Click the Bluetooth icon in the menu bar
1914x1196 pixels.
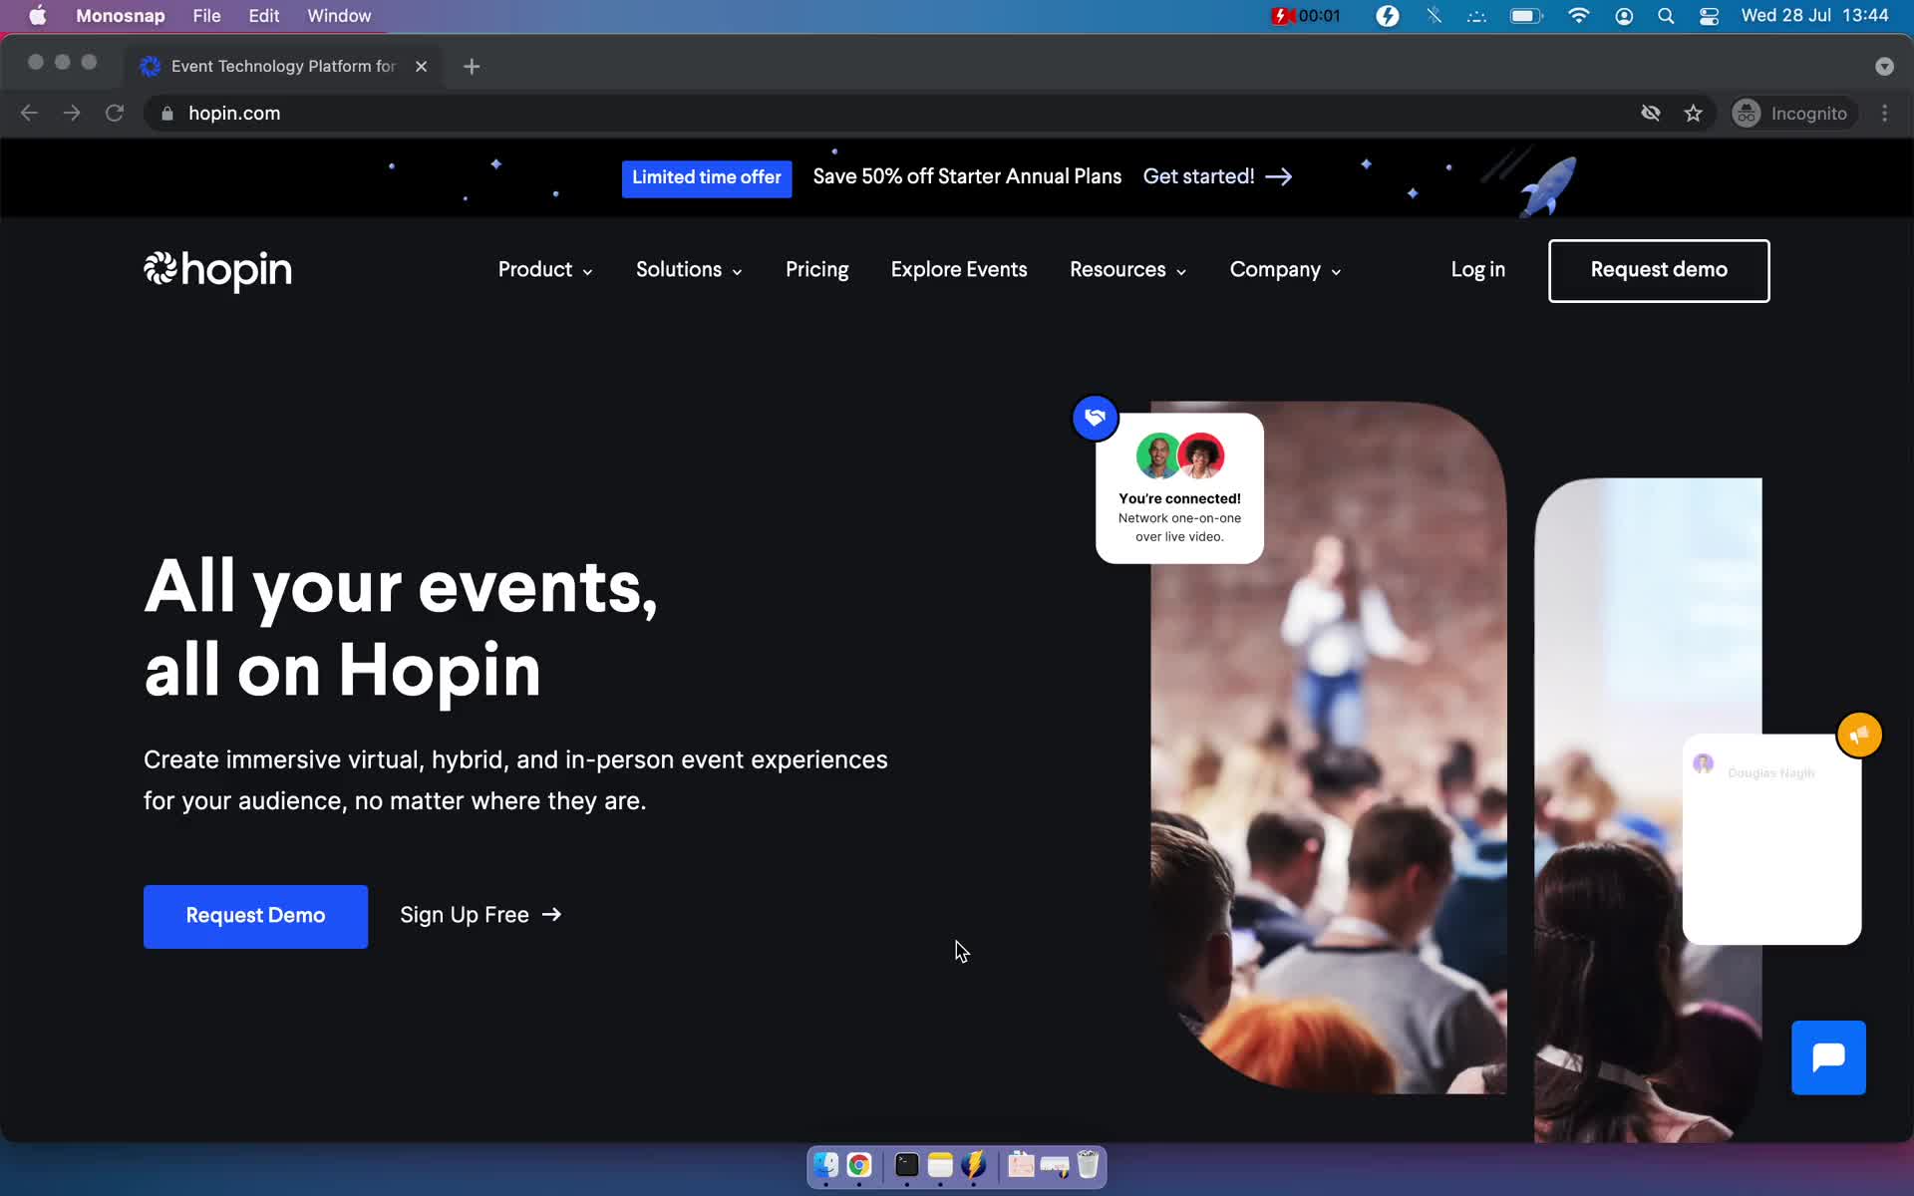pyautogui.click(x=1434, y=16)
